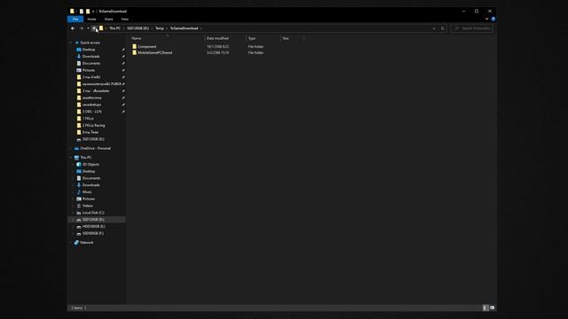Open the File menu tab
This screenshot has height=319, width=568.
75,19
